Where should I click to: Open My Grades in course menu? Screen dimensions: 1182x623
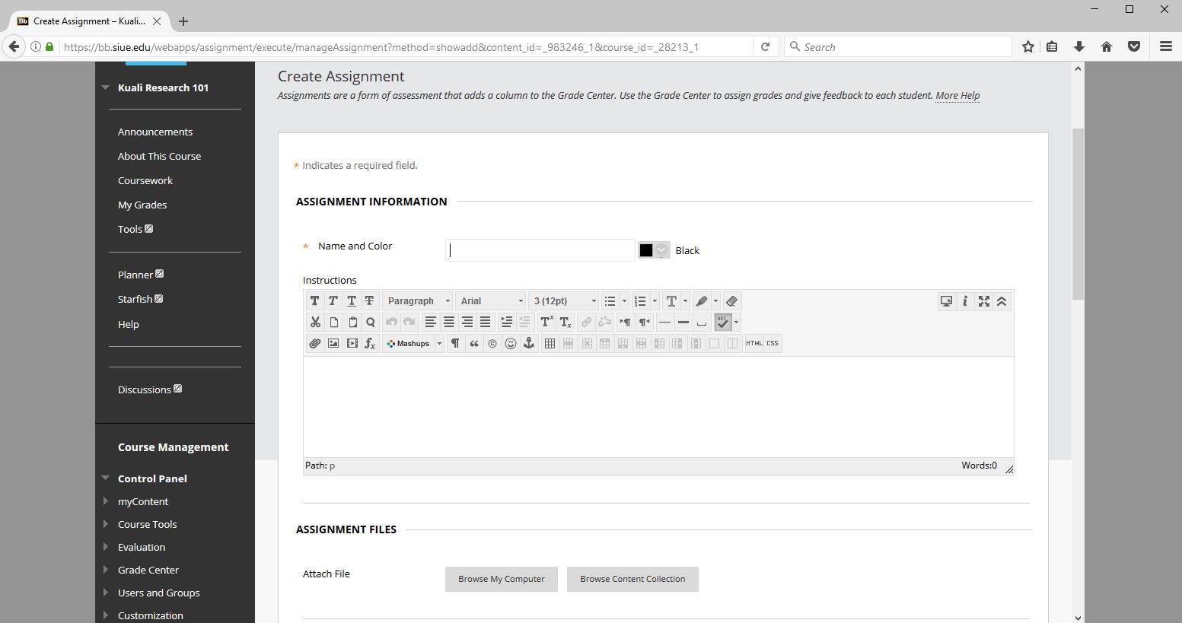[x=142, y=205]
